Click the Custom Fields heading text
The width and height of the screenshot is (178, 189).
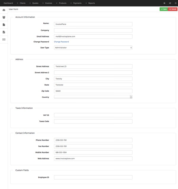coord(22,170)
